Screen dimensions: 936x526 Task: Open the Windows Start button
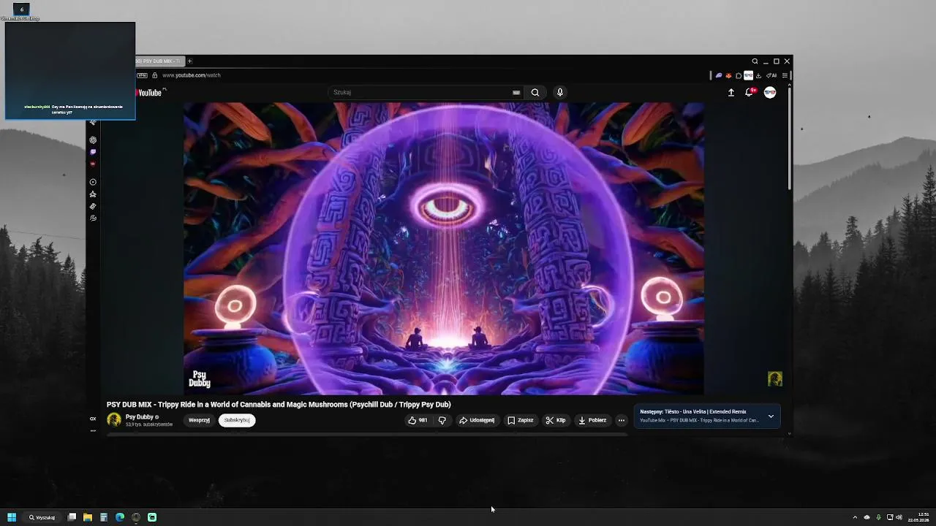(x=12, y=517)
